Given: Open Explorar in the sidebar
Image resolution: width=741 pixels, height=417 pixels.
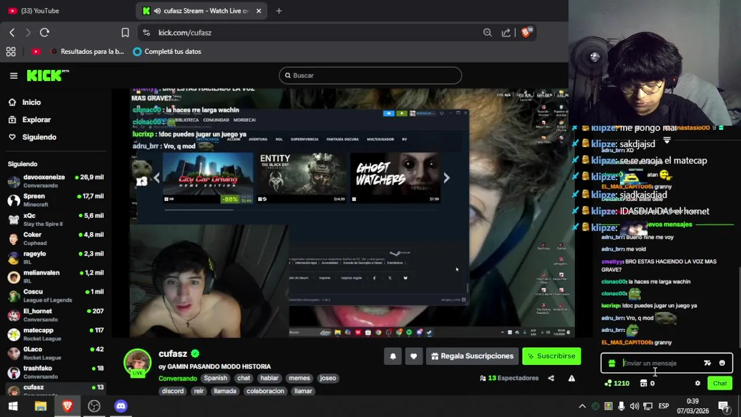Looking at the screenshot, I should pos(36,120).
